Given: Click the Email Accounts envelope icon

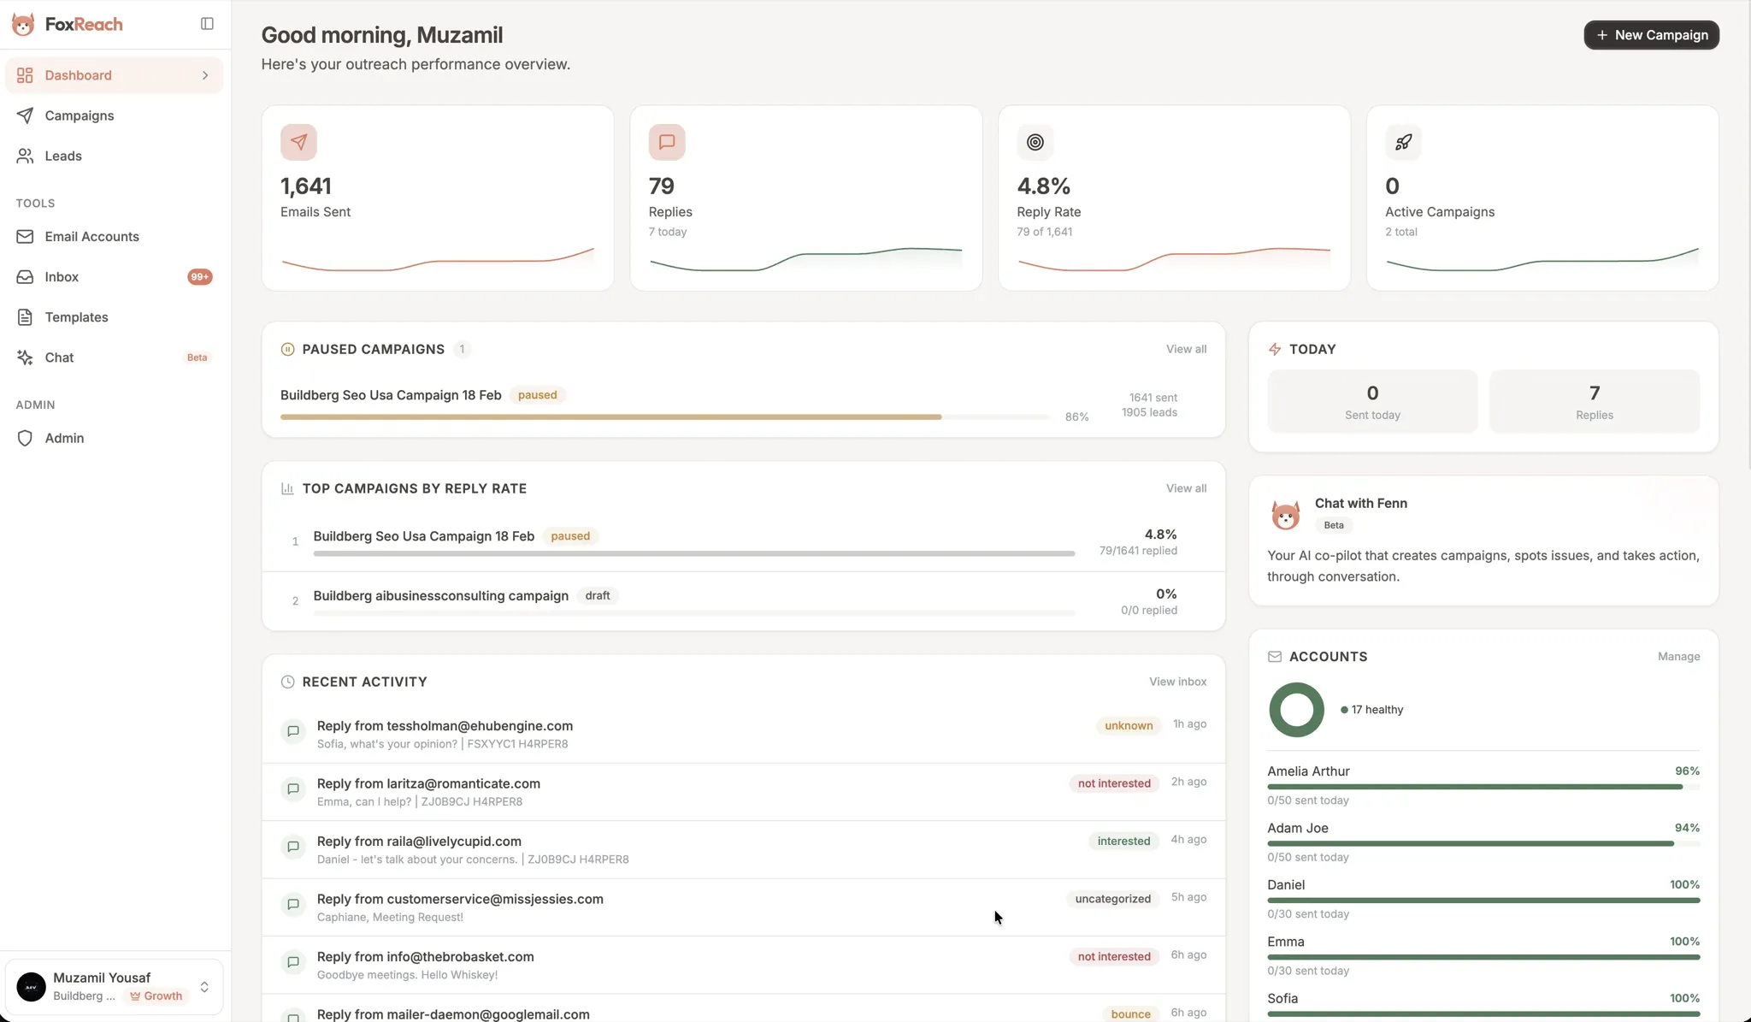Looking at the screenshot, I should (x=26, y=236).
